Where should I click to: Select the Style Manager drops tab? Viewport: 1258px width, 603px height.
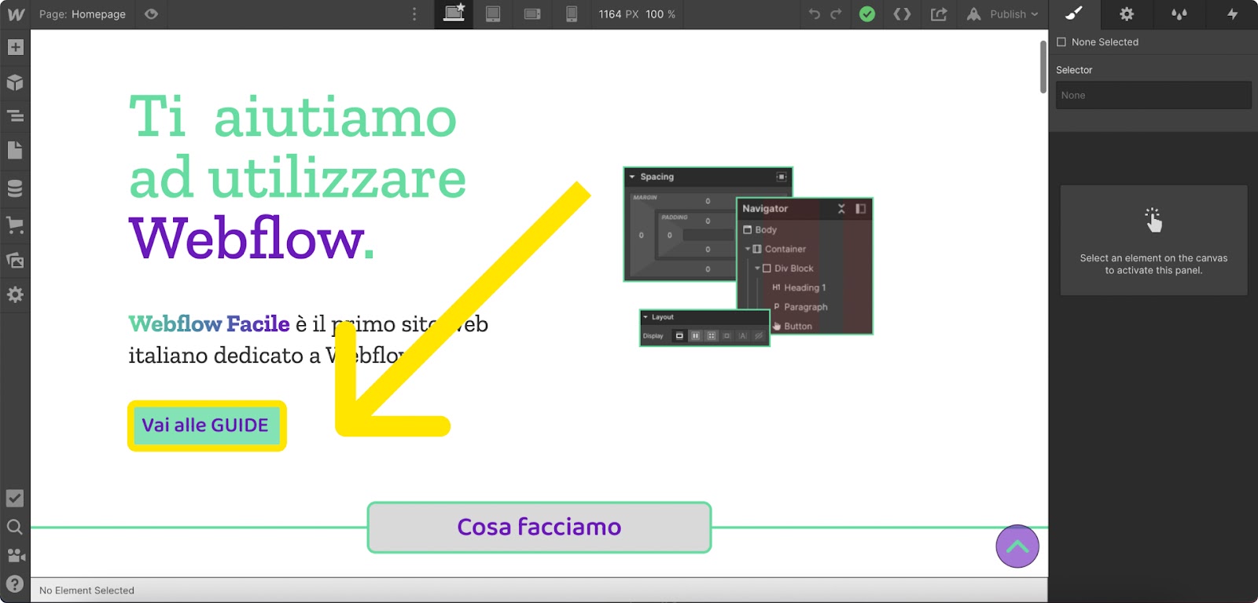click(1179, 14)
